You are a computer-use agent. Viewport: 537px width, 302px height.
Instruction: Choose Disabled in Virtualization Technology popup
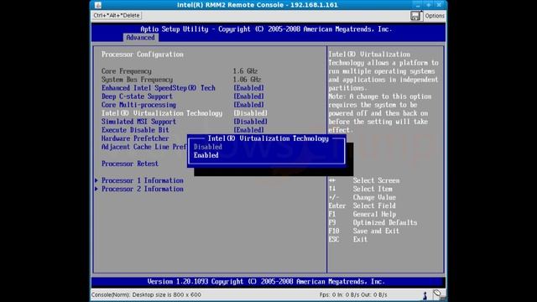click(x=208, y=147)
